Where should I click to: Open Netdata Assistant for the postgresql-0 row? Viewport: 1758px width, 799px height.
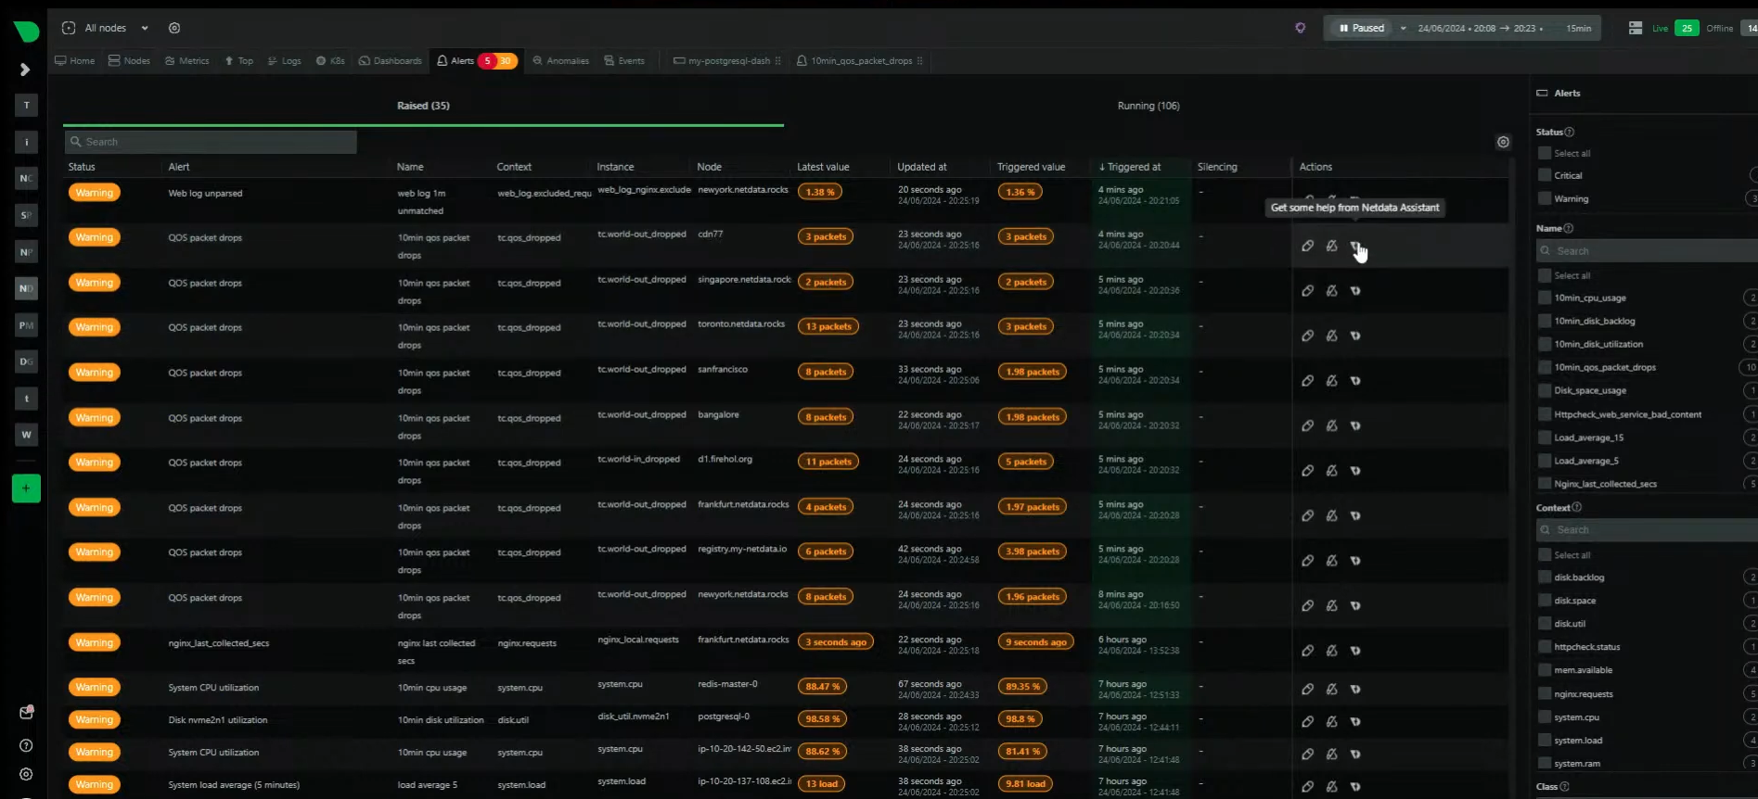(x=1355, y=722)
